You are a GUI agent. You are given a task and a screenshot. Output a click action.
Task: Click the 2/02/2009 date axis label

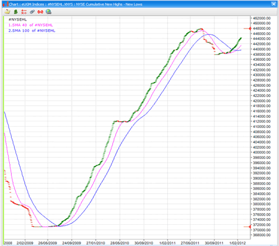[25, 243]
